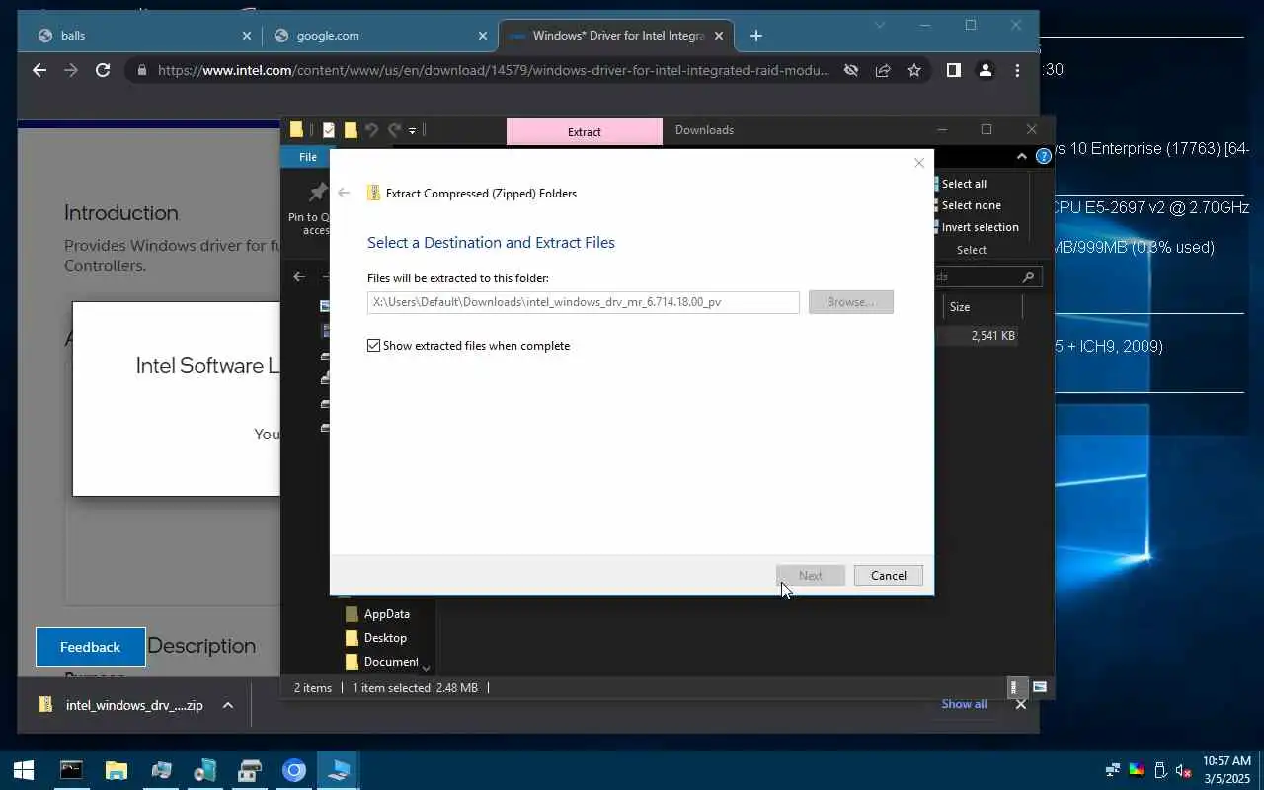Open Explorer Help question mark icon
The width and height of the screenshot is (1264, 790).
click(1044, 157)
